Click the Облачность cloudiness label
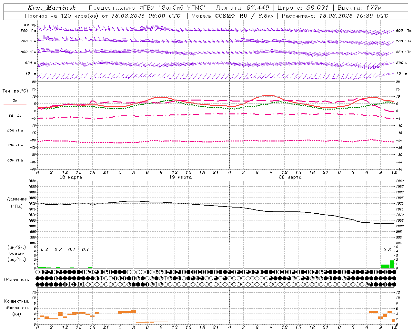413x330 pixels. [16, 280]
